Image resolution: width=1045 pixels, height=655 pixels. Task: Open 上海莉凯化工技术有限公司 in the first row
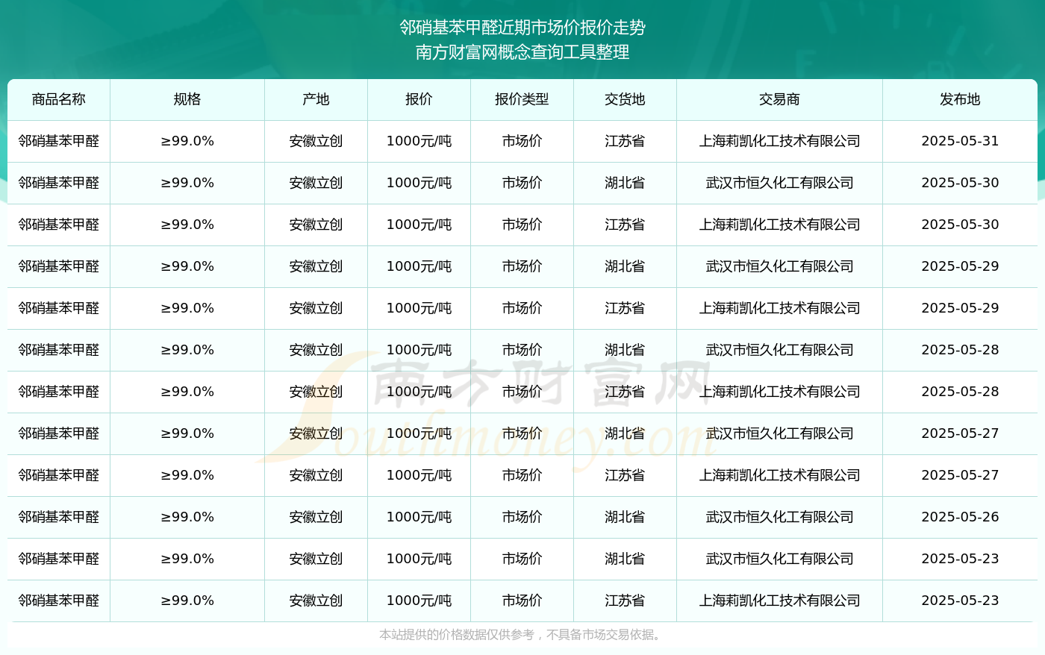[780, 141]
